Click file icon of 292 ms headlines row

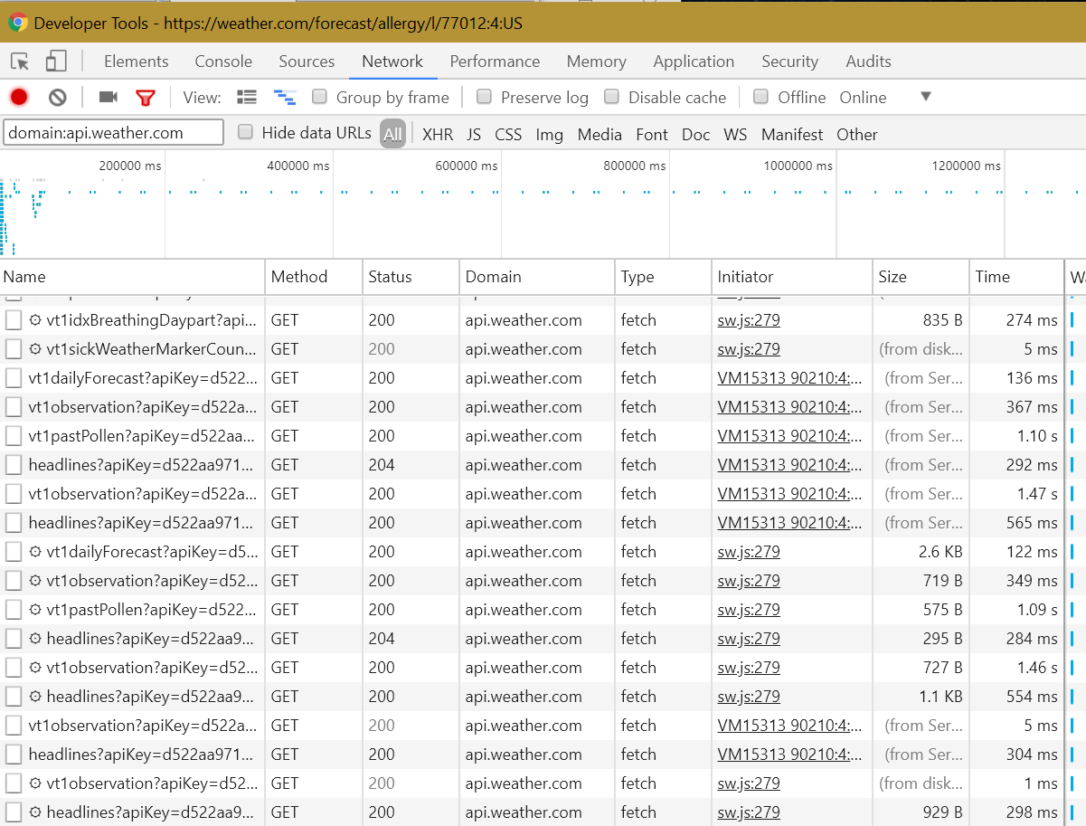14,465
